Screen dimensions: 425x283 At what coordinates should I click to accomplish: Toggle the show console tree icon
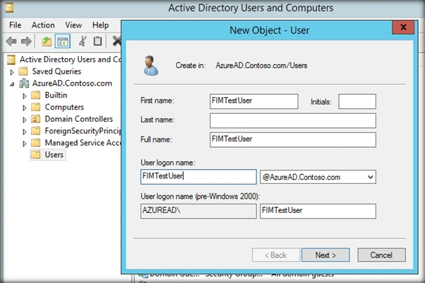(x=63, y=41)
